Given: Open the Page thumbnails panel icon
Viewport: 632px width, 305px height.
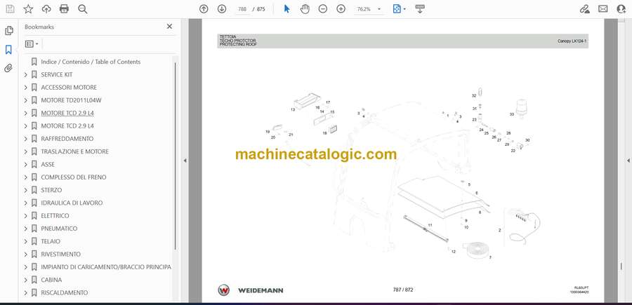Looking at the screenshot, I should tap(9, 31).
